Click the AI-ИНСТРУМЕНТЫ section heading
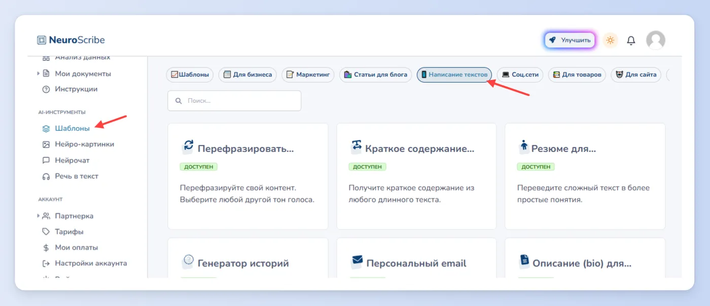 62,112
